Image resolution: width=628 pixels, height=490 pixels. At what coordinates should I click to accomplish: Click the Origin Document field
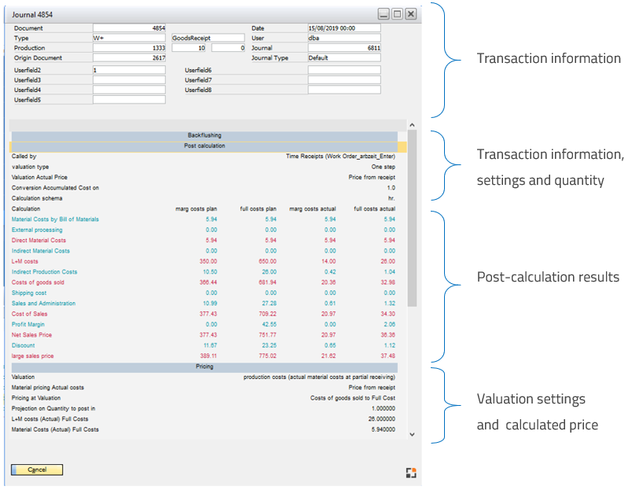click(x=129, y=57)
